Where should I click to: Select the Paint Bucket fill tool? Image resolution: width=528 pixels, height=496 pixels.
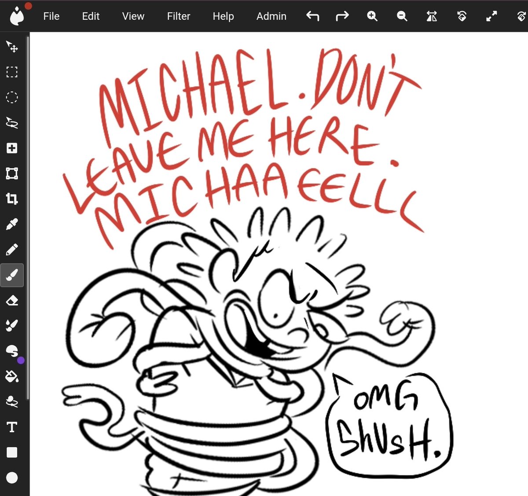[12, 376]
